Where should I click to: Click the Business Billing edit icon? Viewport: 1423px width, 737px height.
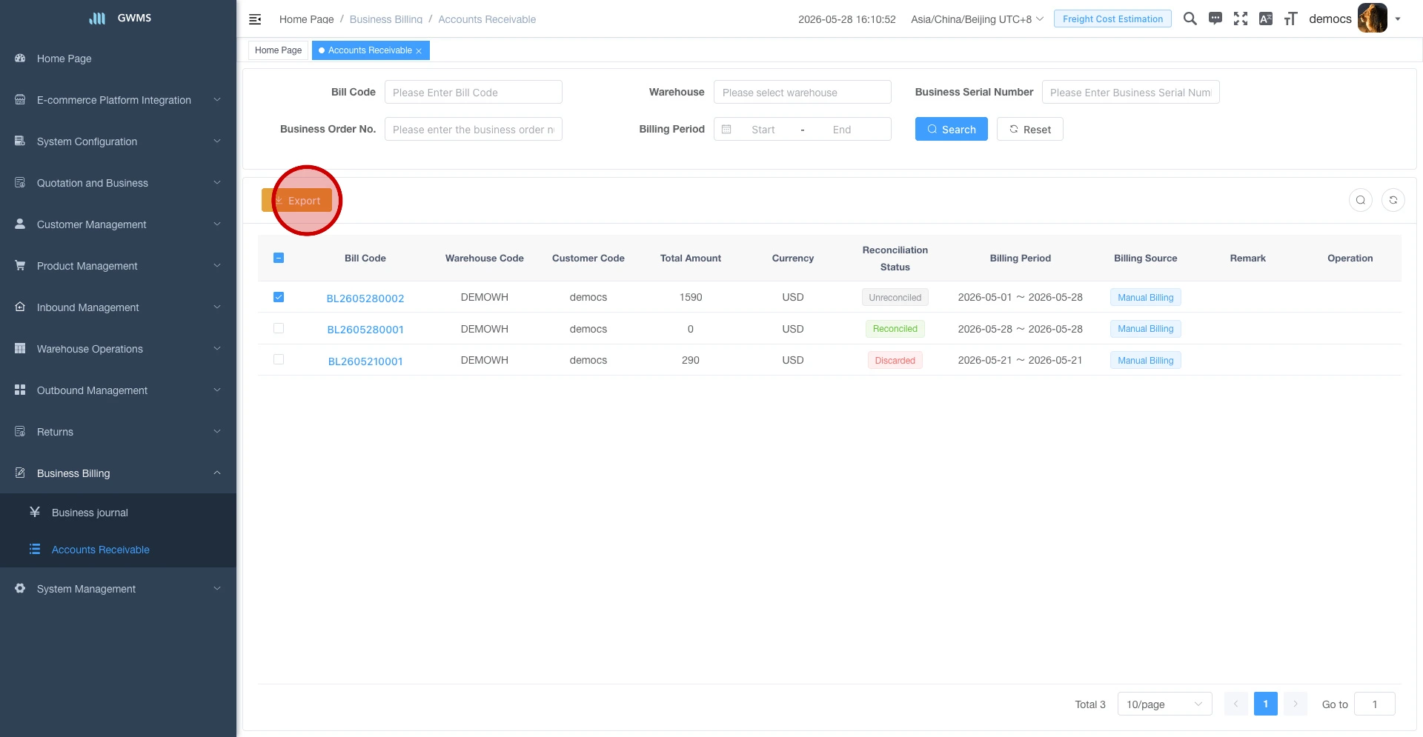(20, 473)
